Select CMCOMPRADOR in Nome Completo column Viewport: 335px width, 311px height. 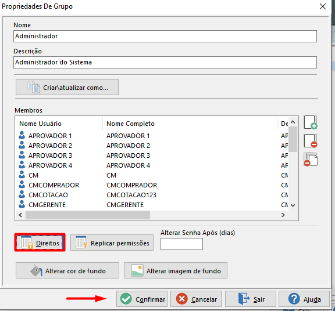point(132,185)
